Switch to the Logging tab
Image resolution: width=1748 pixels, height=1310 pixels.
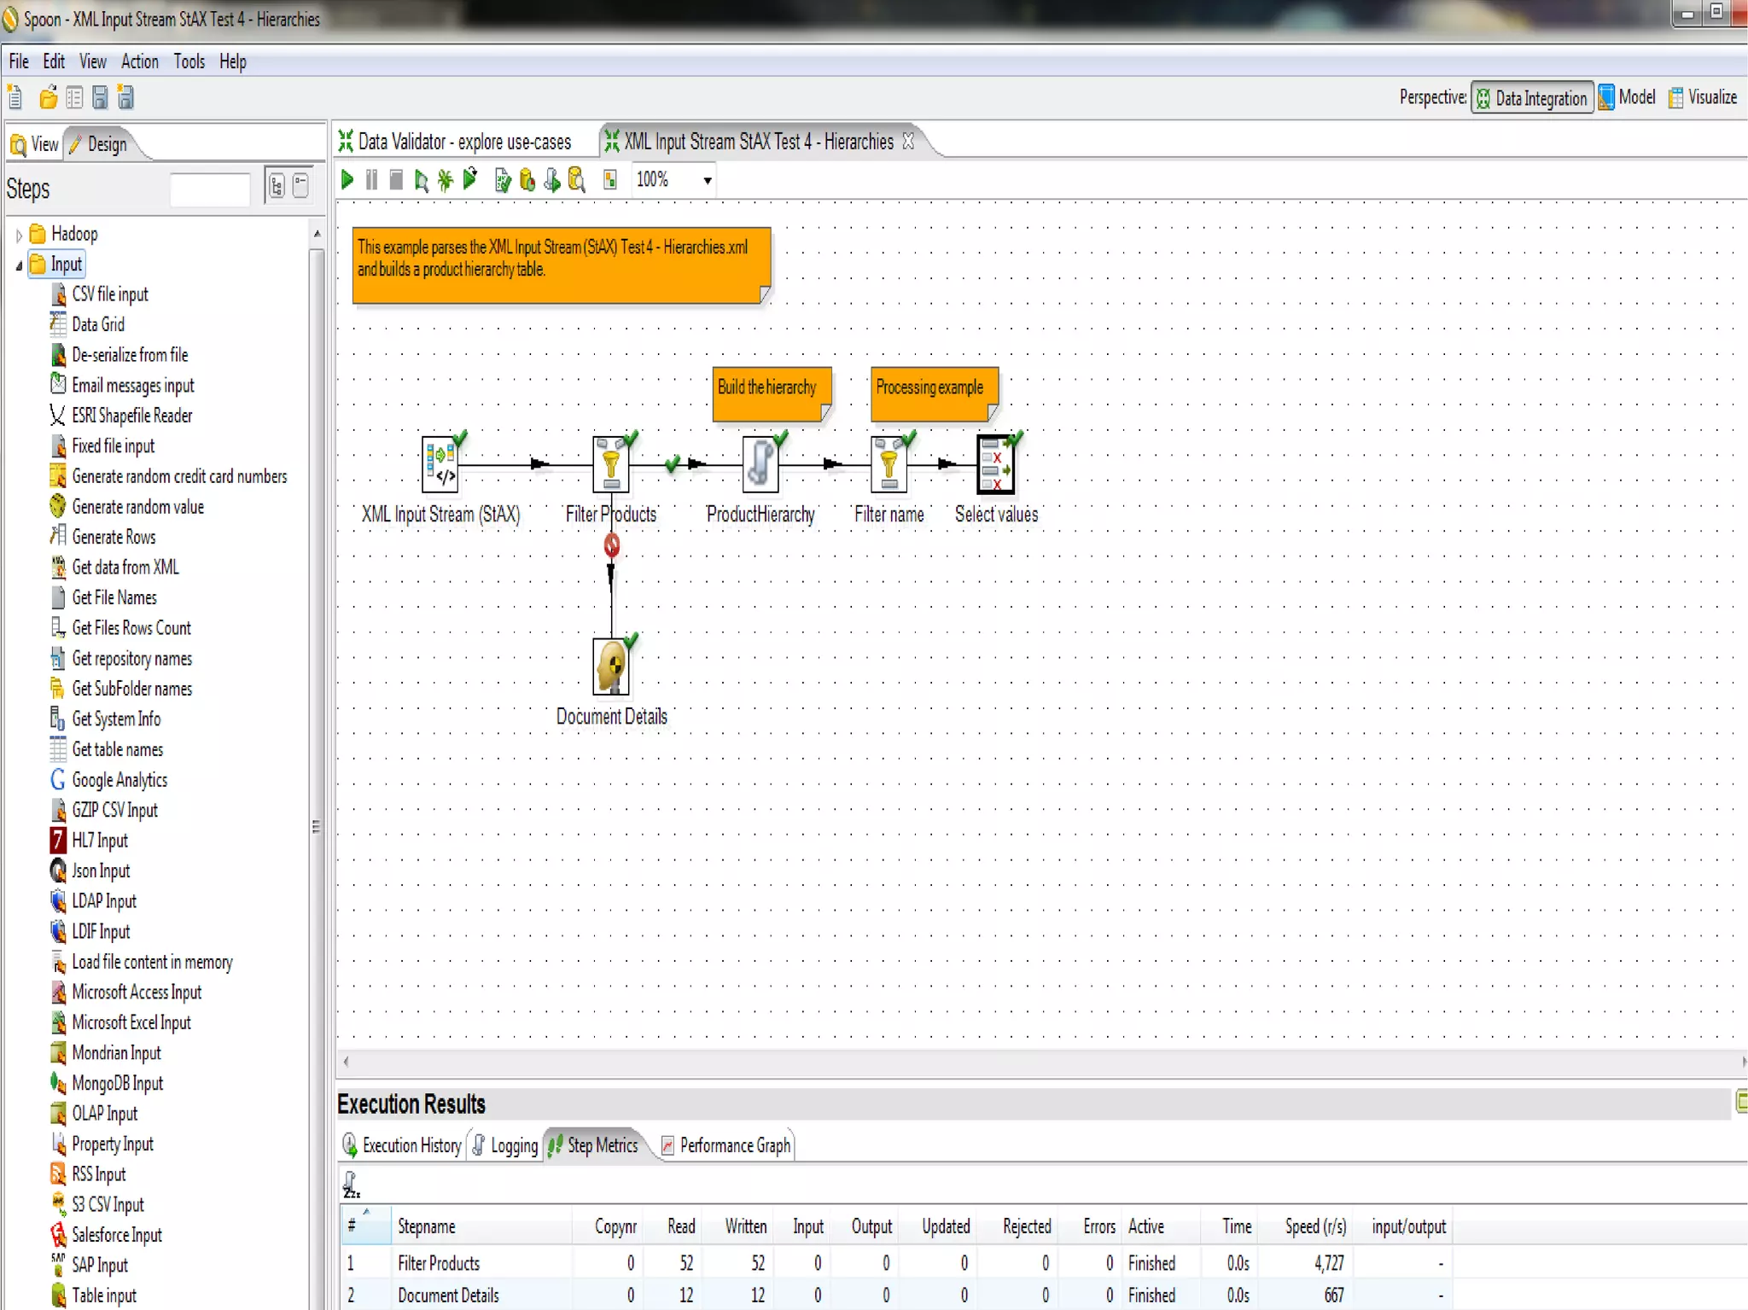507,1146
